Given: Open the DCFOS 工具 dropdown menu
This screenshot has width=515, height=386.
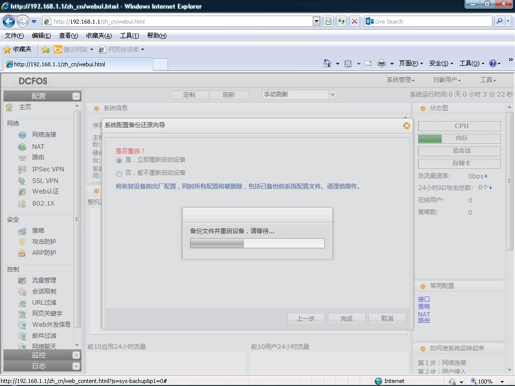Looking at the screenshot, I should click(x=488, y=80).
